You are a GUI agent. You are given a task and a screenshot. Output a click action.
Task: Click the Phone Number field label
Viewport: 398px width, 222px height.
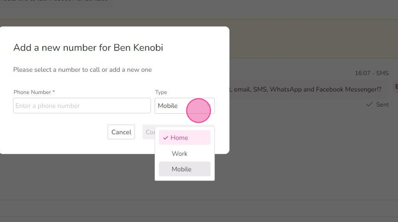coord(32,92)
